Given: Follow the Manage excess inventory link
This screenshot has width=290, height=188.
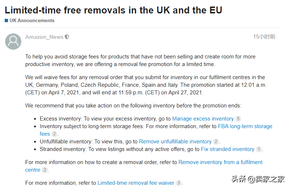Looking at the screenshot, I should coord(203,119).
